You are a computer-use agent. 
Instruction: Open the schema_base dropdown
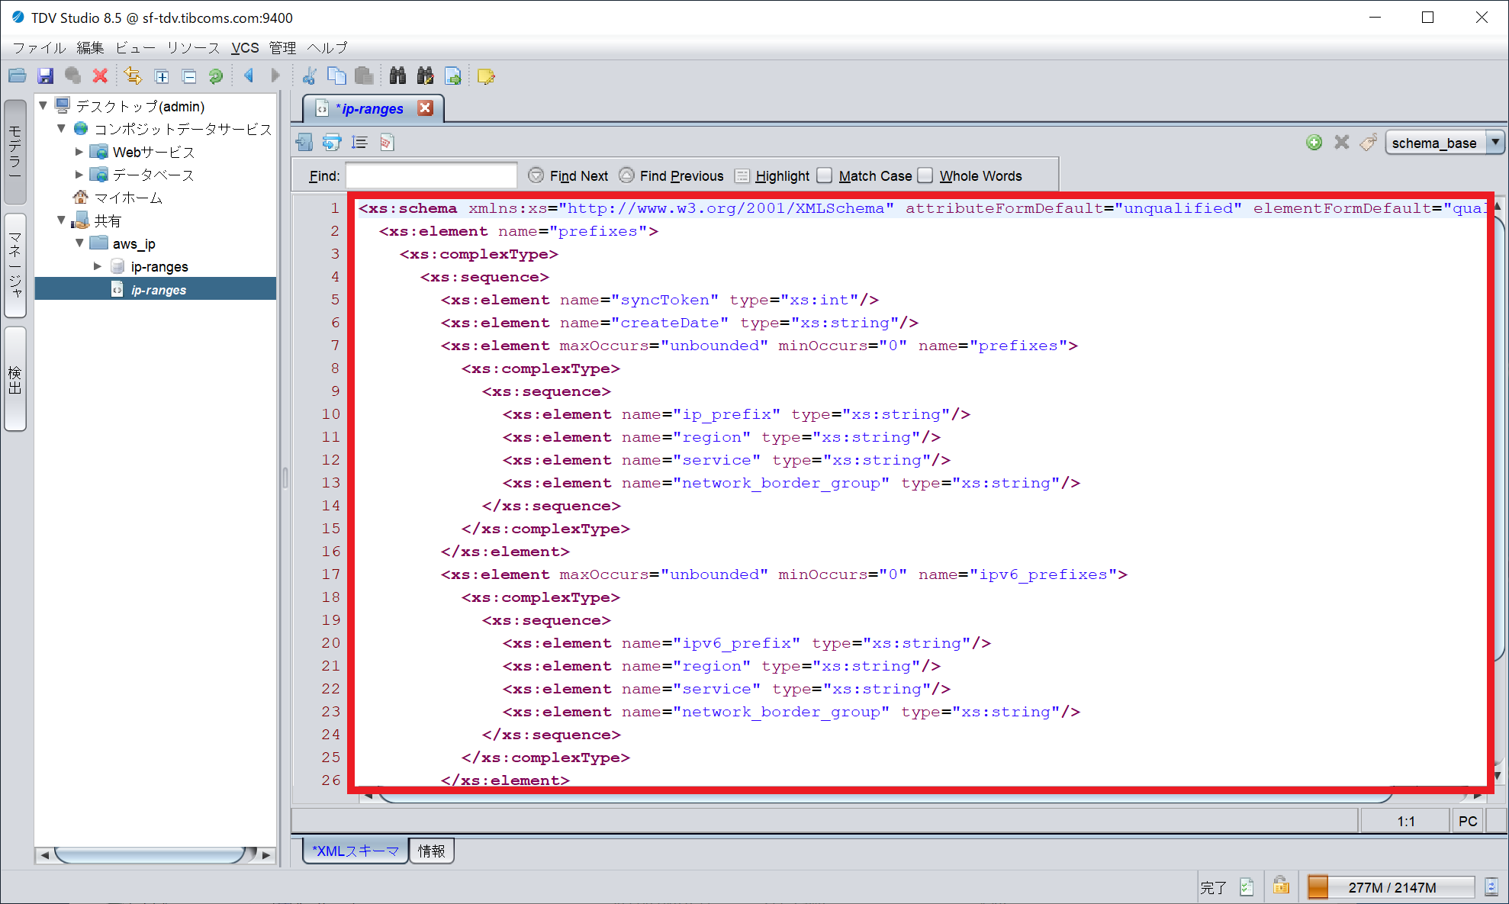[x=1495, y=142]
